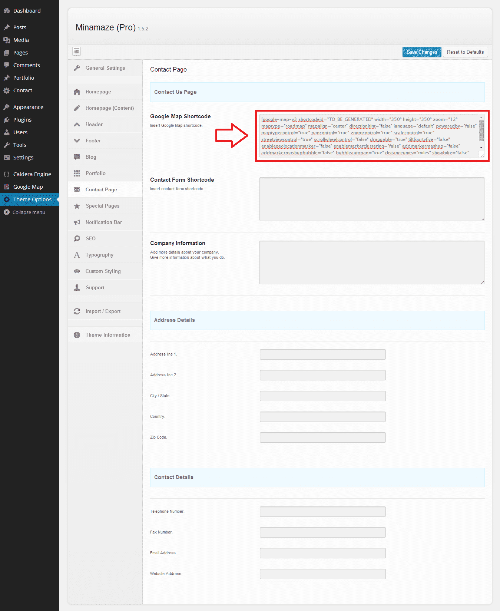The height and width of the screenshot is (611, 500).
Task: Click the Import / Export refresh icon
Action: 77,311
